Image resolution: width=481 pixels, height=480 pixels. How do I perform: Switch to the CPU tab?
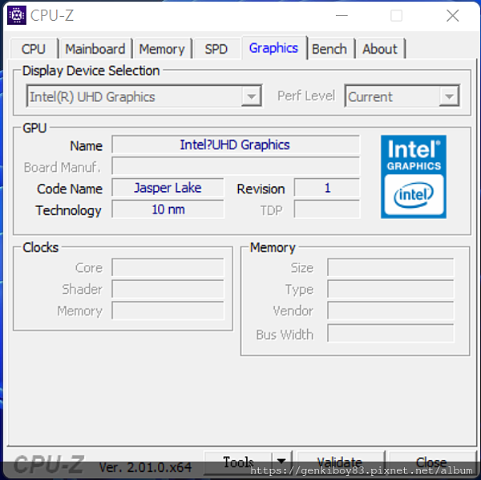[x=34, y=49]
